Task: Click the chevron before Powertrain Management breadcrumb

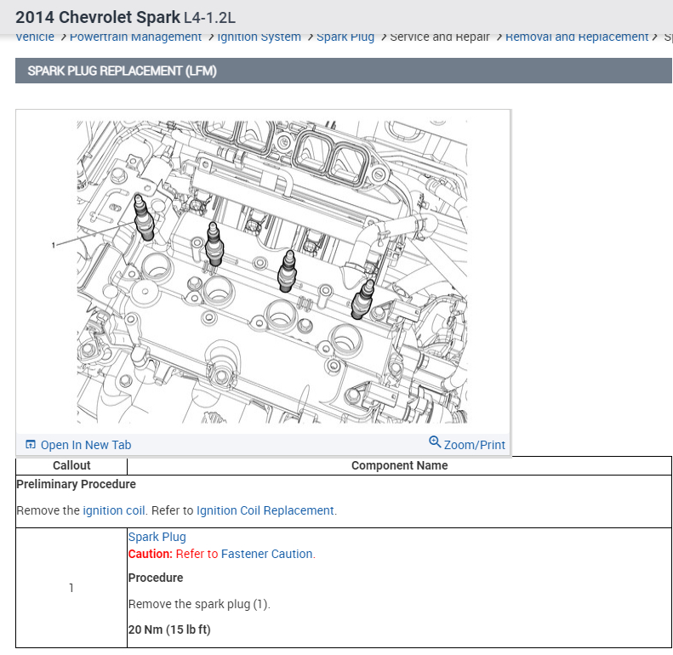Action: tap(63, 37)
